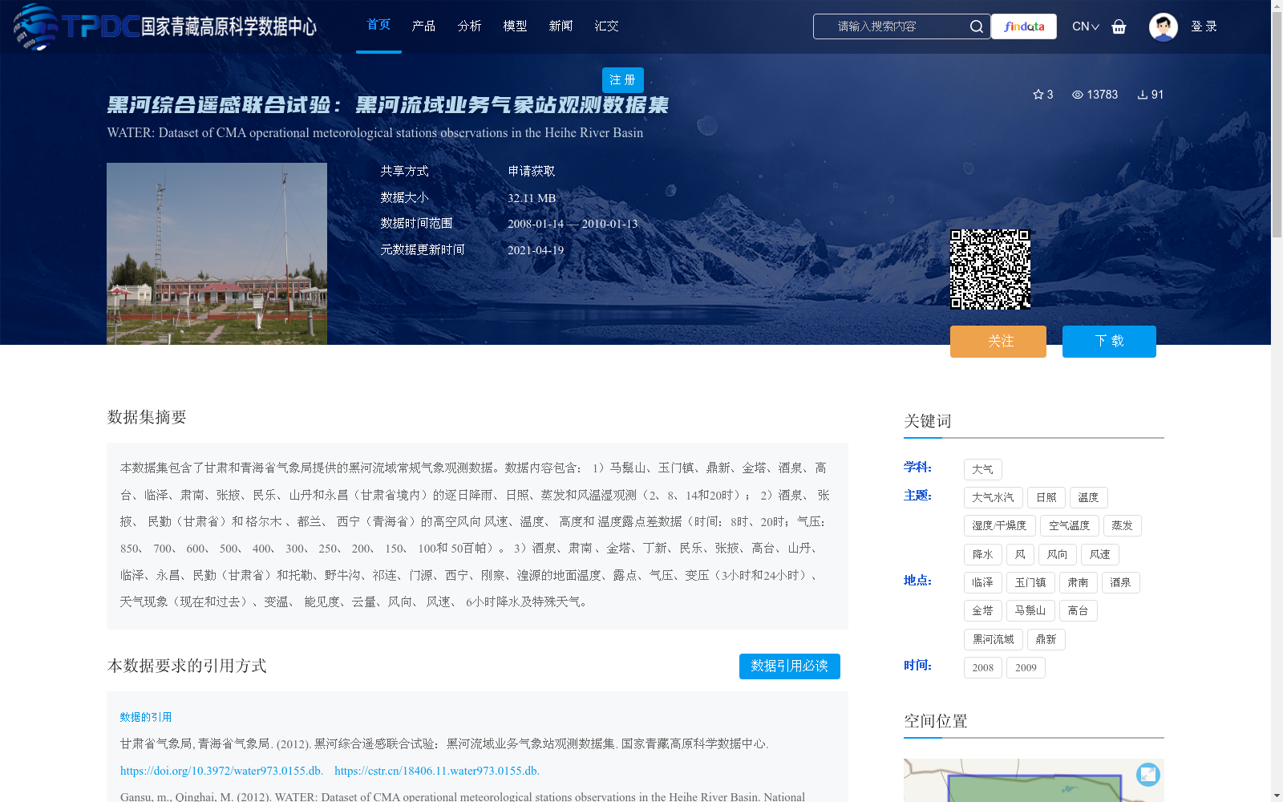Open the 产品 menu item
Image resolution: width=1283 pixels, height=802 pixels.
[423, 26]
